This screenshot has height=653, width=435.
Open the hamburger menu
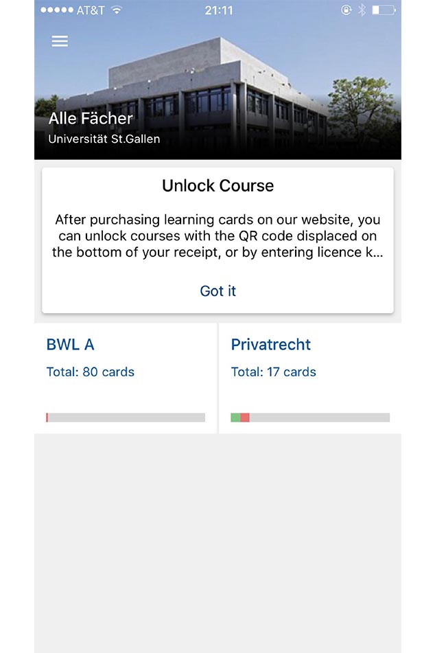[60, 41]
